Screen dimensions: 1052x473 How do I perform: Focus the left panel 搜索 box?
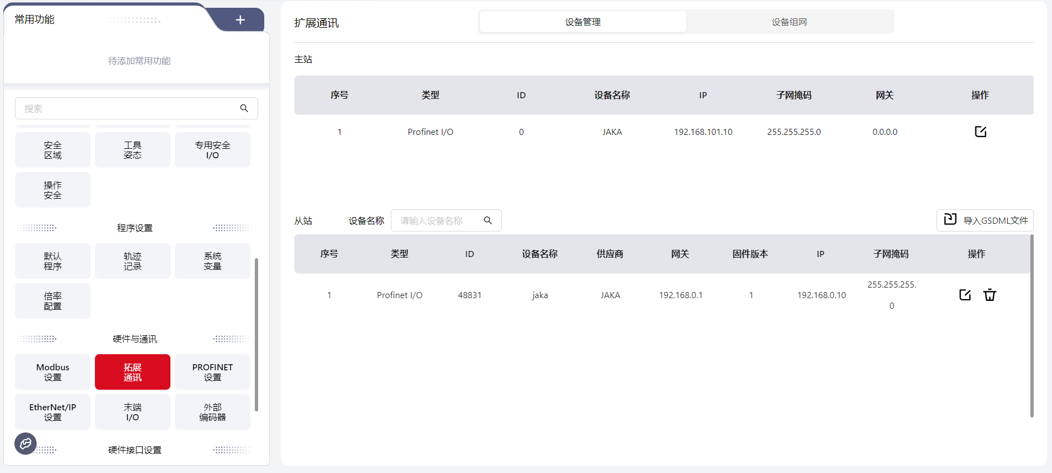(128, 108)
